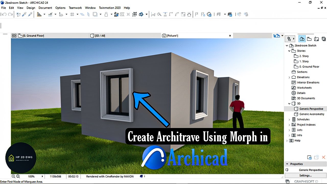Switch to the 3D / All tab

click(125, 36)
